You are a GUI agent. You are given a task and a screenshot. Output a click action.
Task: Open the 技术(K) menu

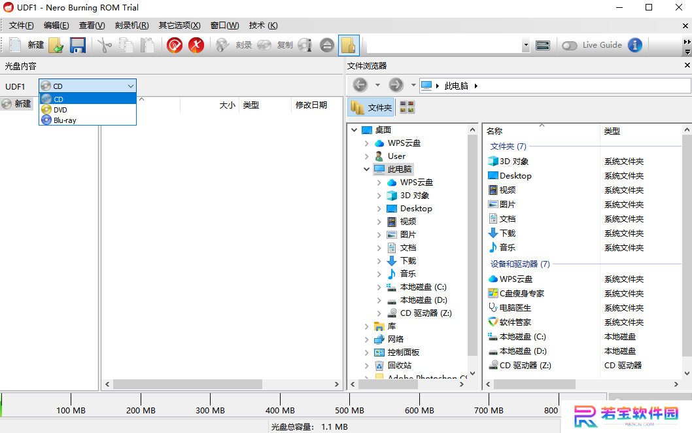263,26
